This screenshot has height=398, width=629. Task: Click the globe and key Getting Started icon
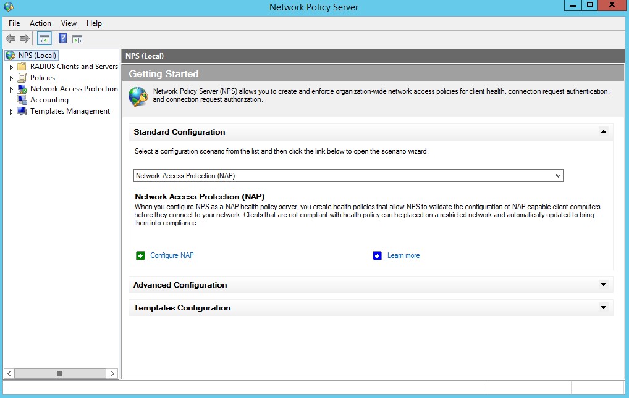(x=138, y=97)
